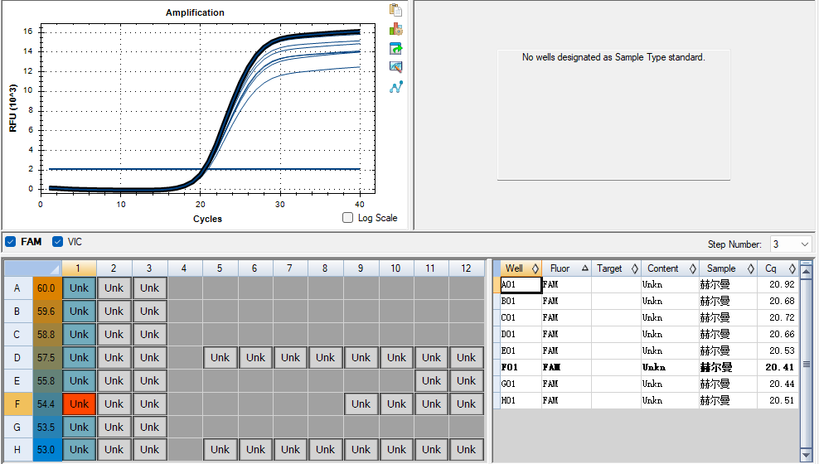The image size is (819, 464).
Task: Select plate row F header
Action: [x=17, y=404]
